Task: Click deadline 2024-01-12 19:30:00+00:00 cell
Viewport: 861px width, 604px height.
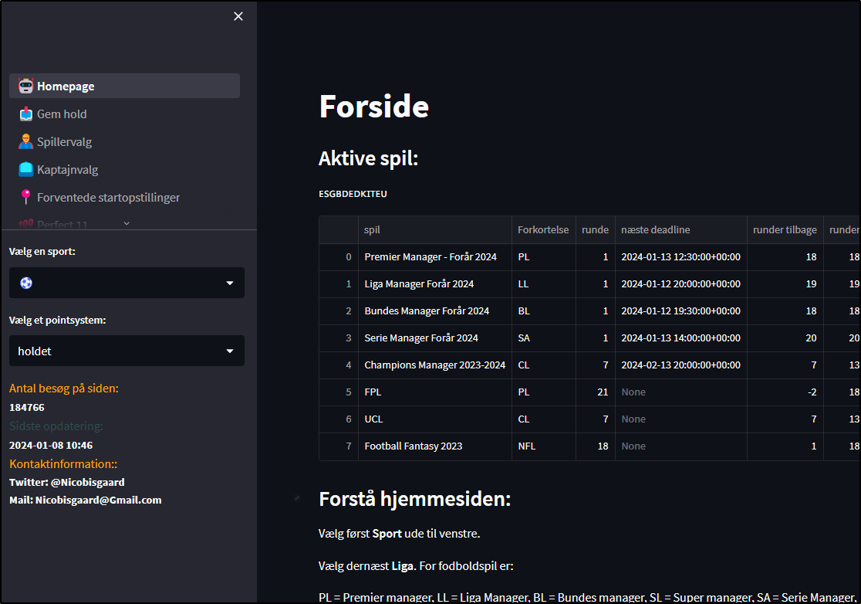Action: pyautogui.click(x=681, y=311)
